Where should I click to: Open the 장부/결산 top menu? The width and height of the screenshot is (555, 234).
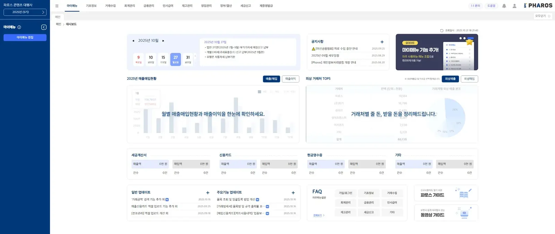click(x=226, y=6)
